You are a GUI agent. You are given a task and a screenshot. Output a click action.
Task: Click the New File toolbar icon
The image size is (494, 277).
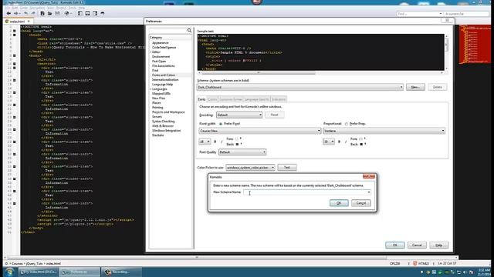click(x=42, y=14)
